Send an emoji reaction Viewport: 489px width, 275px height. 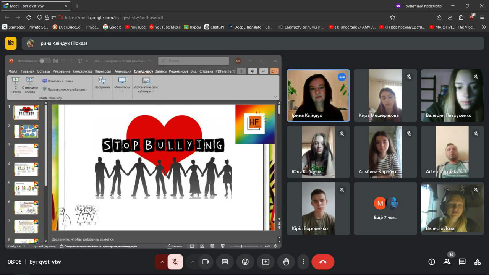click(245, 262)
